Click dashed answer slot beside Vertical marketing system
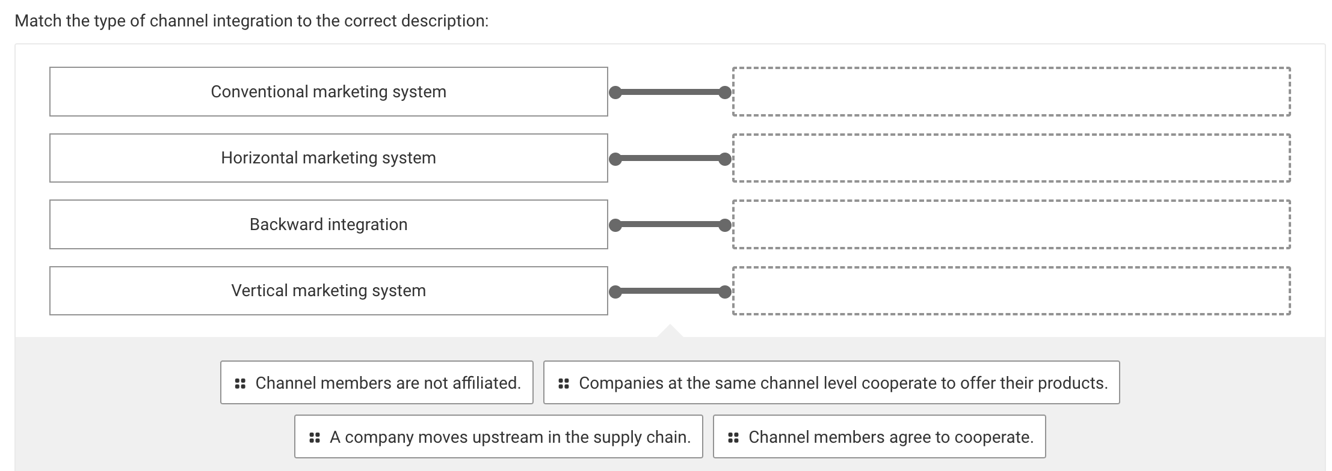The image size is (1332, 471). click(1011, 291)
